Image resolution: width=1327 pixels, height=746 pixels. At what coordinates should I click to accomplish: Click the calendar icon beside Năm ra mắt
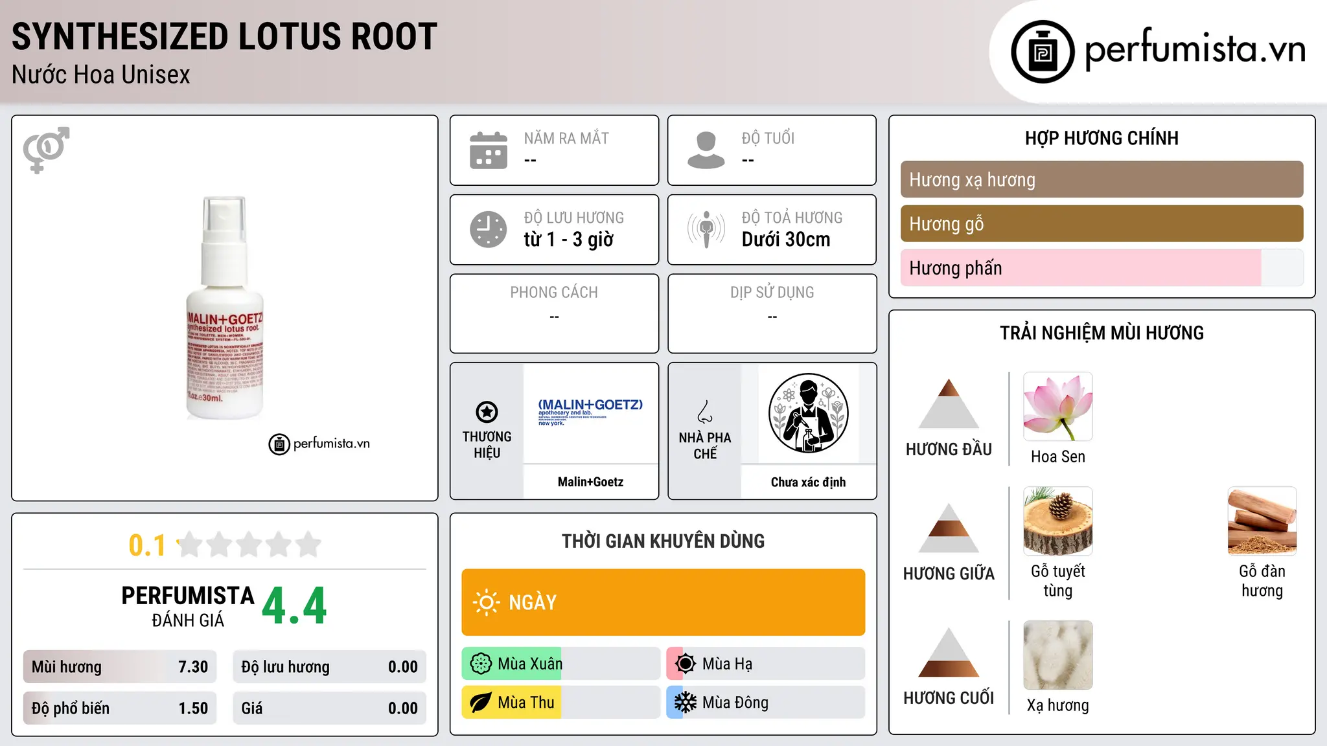(x=489, y=150)
